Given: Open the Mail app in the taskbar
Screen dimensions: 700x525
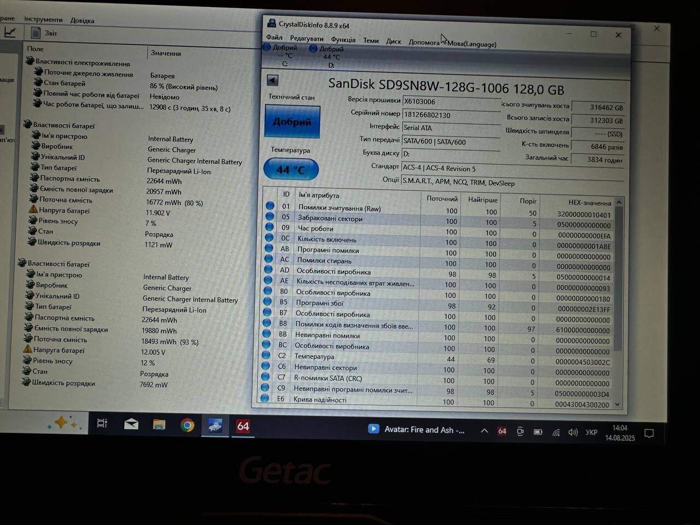Looking at the screenshot, I should [x=131, y=424].
